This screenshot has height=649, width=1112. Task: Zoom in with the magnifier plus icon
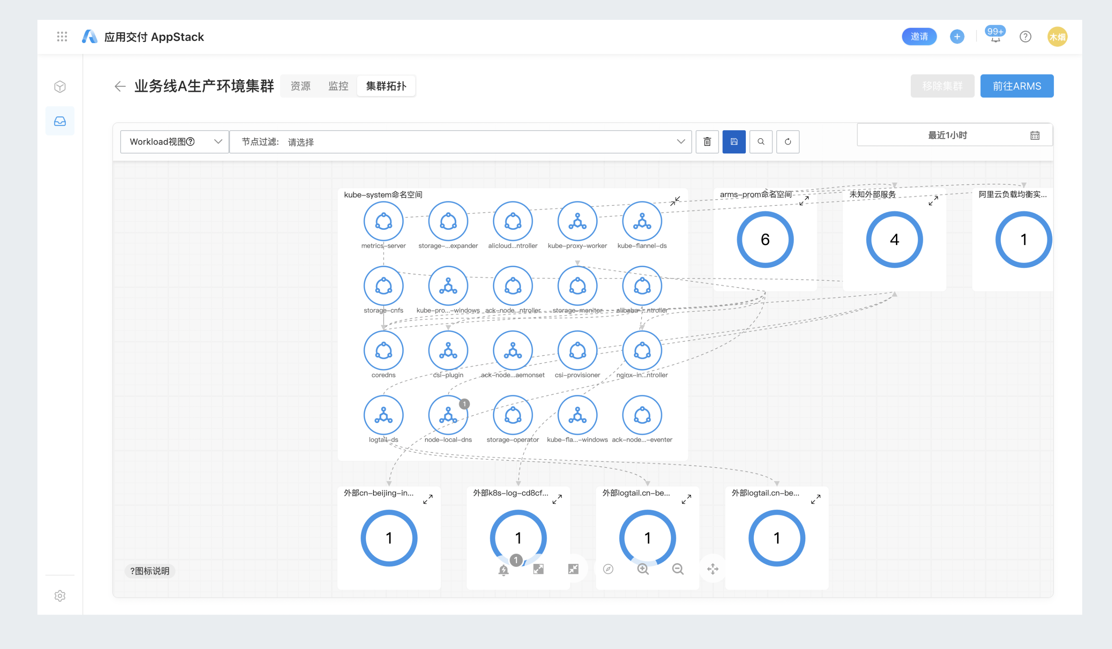pos(643,569)
